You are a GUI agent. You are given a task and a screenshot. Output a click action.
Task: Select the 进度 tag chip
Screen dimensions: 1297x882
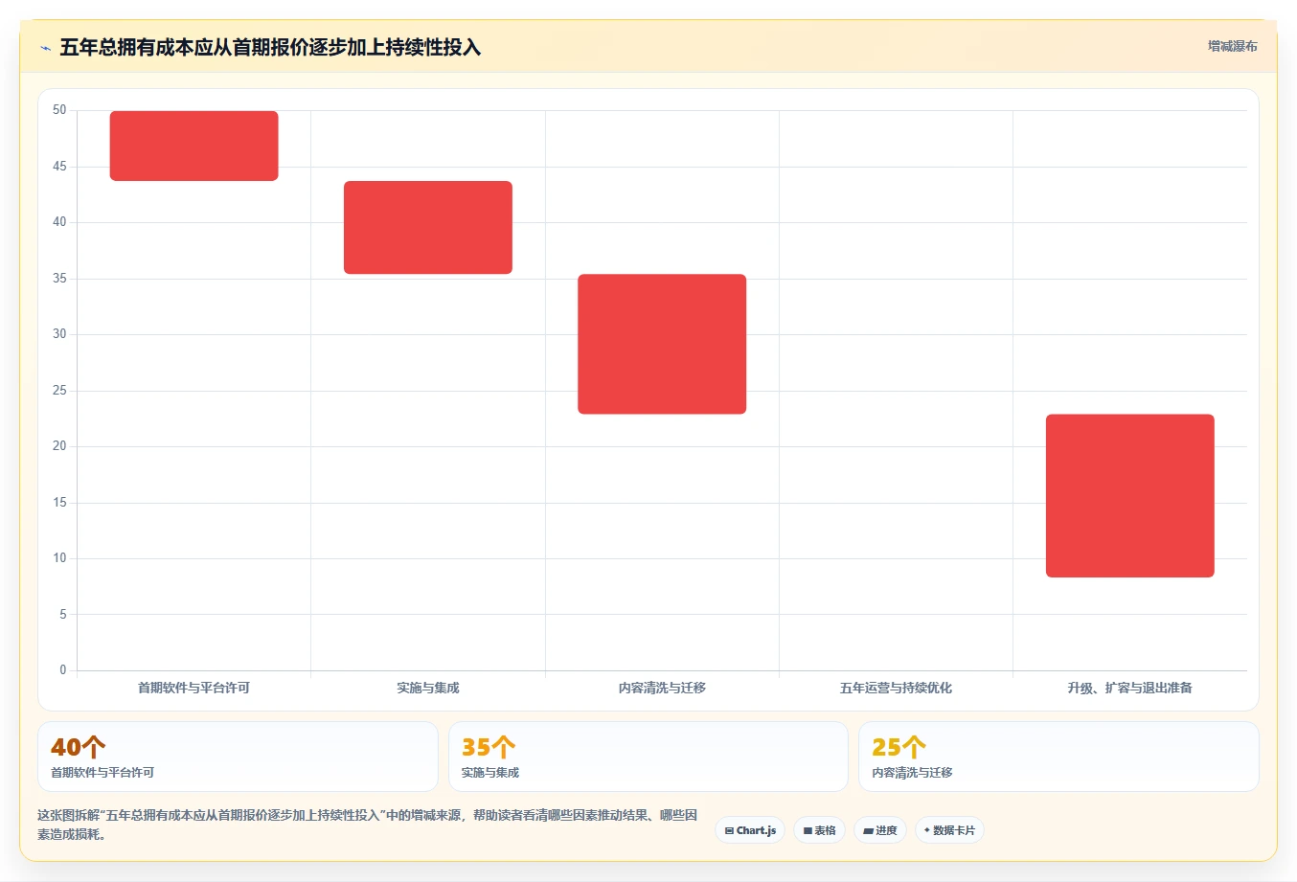pyautogui.click(x=880, y=830)
